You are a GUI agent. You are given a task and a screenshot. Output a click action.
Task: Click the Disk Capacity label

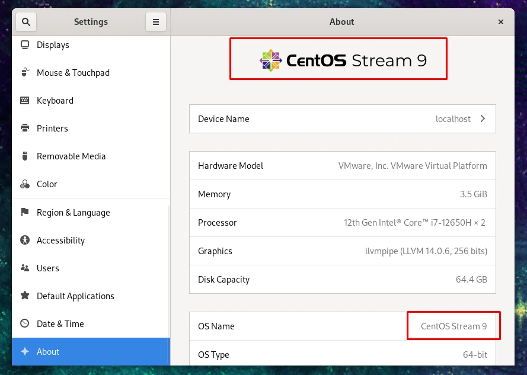tap(224, 280)
